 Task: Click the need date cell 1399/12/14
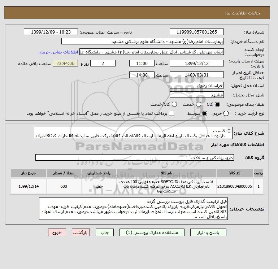click(29, 186)
